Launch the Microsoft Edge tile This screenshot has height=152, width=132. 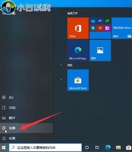coord(78,50)
